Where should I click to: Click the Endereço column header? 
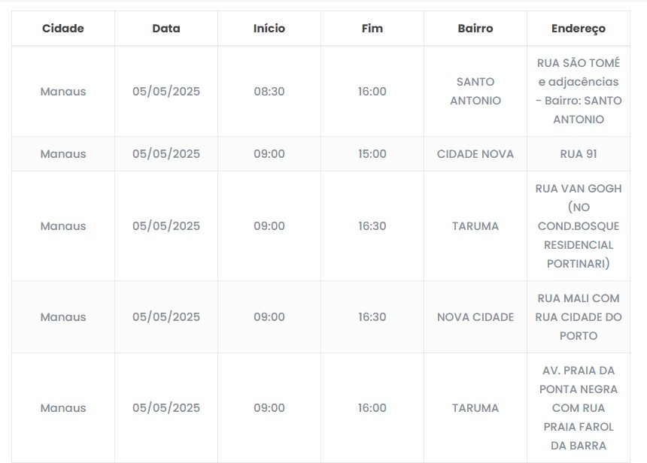579,29
